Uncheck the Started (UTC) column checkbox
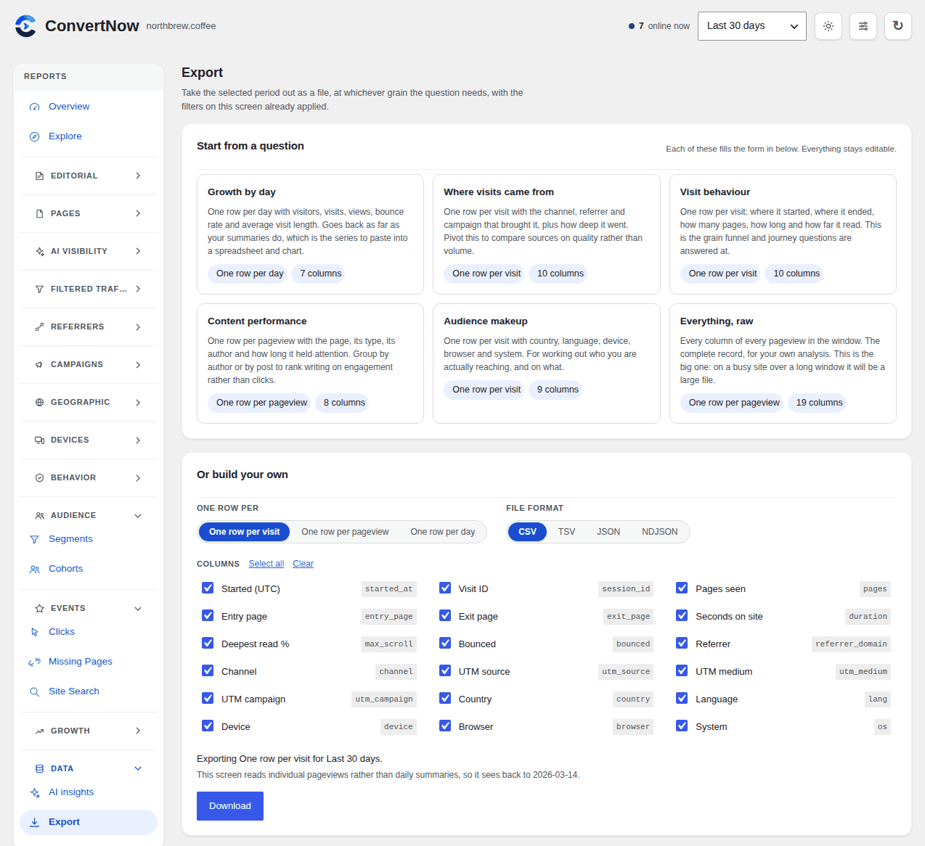 coord(208,588)
